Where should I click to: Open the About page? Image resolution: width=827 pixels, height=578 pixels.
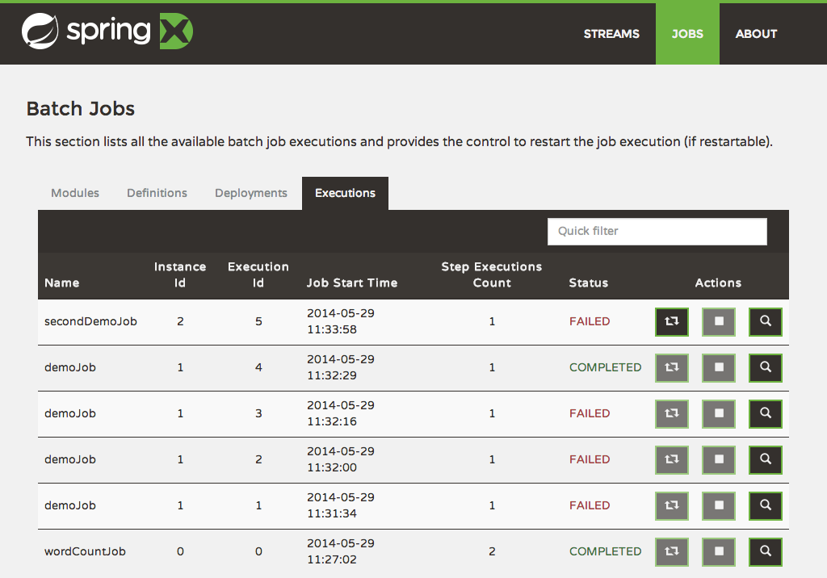756,34
